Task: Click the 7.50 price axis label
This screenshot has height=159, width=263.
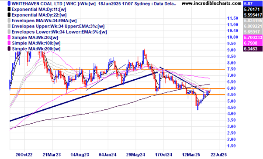Action: point(233,69)
